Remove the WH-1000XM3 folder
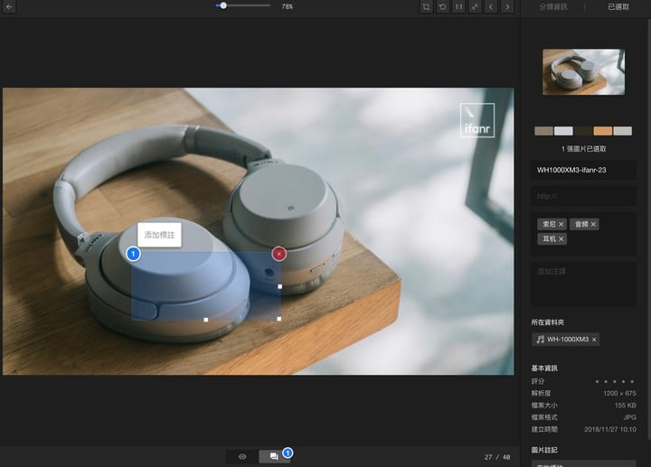Screen dimensions: 651x467 pyautogui.click(x=594, y=340)
